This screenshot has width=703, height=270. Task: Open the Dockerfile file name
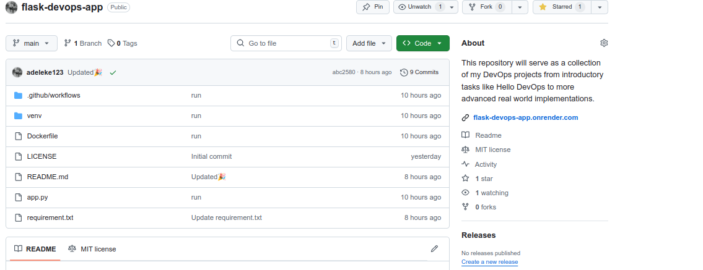(42, 136)
